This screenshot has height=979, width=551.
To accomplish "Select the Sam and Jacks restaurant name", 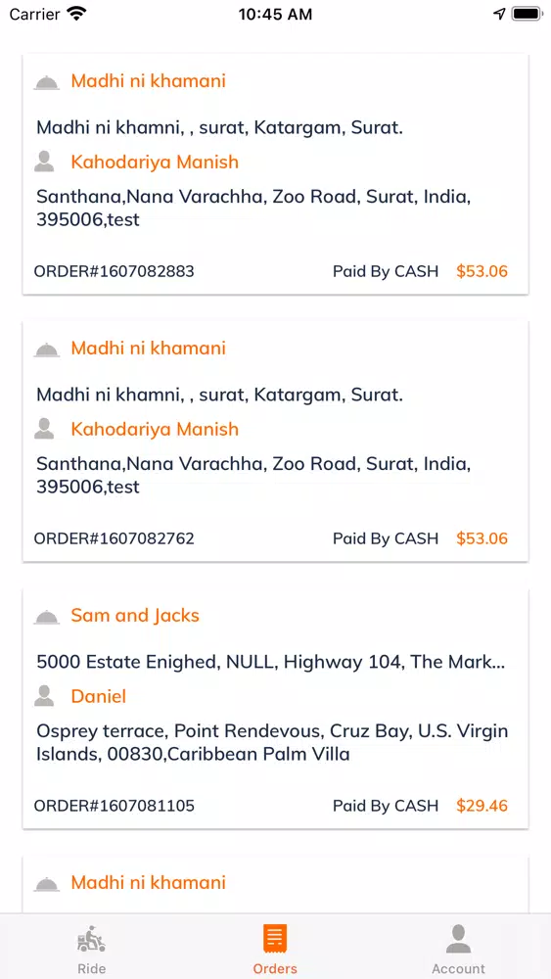I will (x=135, y=616).
